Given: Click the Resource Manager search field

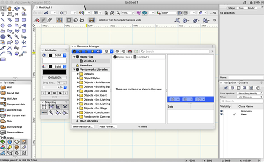Looking at the screenshot, I should tap(175, 51).
